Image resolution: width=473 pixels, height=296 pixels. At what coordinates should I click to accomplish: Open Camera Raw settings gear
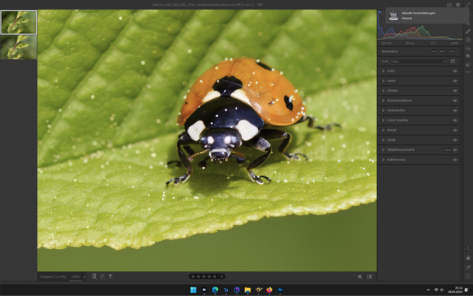[458, 4]
